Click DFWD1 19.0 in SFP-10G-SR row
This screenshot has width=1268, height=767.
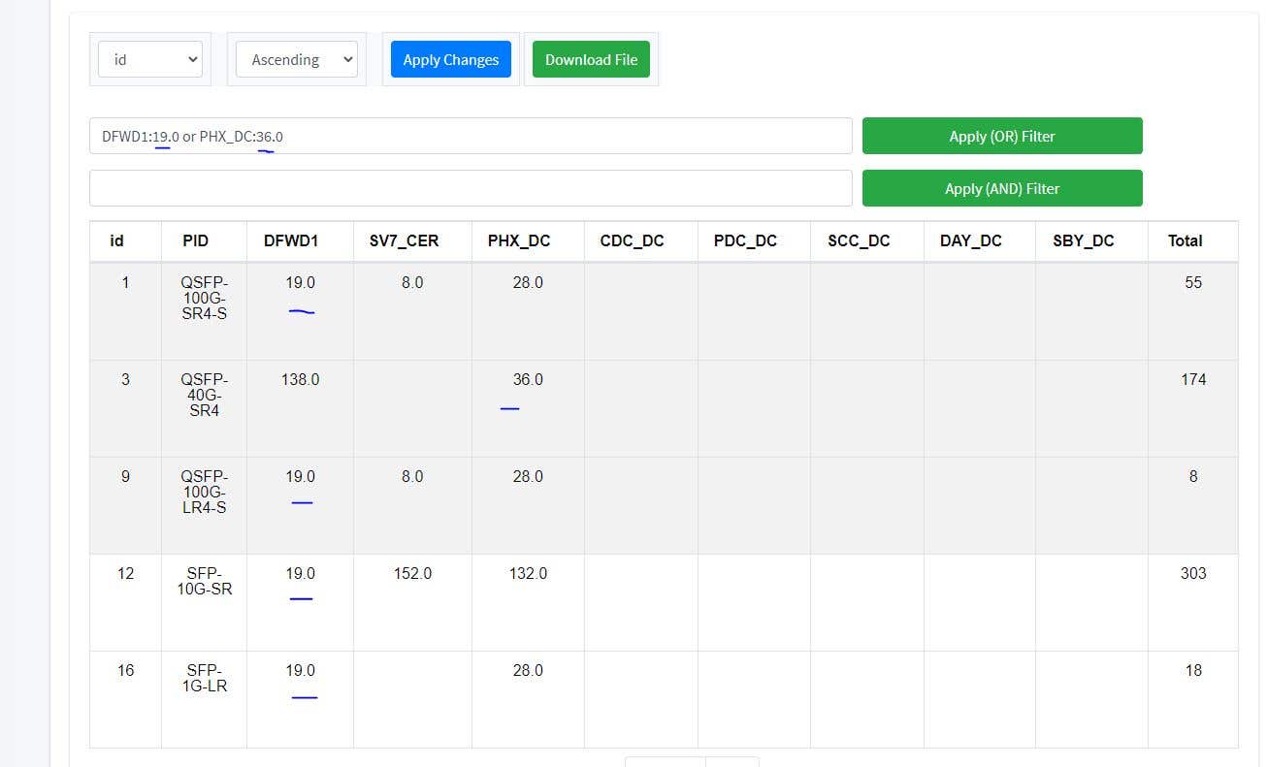pyautogui.click(x=300, y=573)
